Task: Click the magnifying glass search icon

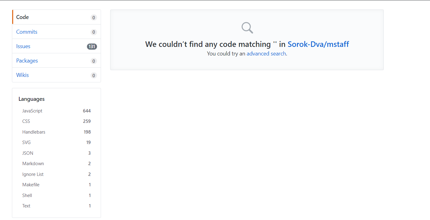Action: pos(247,28)
